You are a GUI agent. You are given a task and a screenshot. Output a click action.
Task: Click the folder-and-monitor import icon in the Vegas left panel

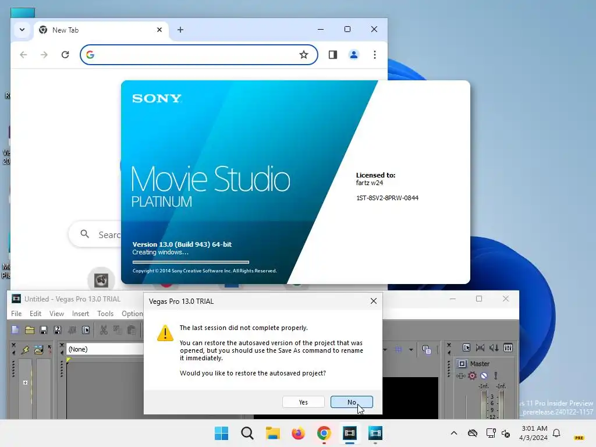38,349
